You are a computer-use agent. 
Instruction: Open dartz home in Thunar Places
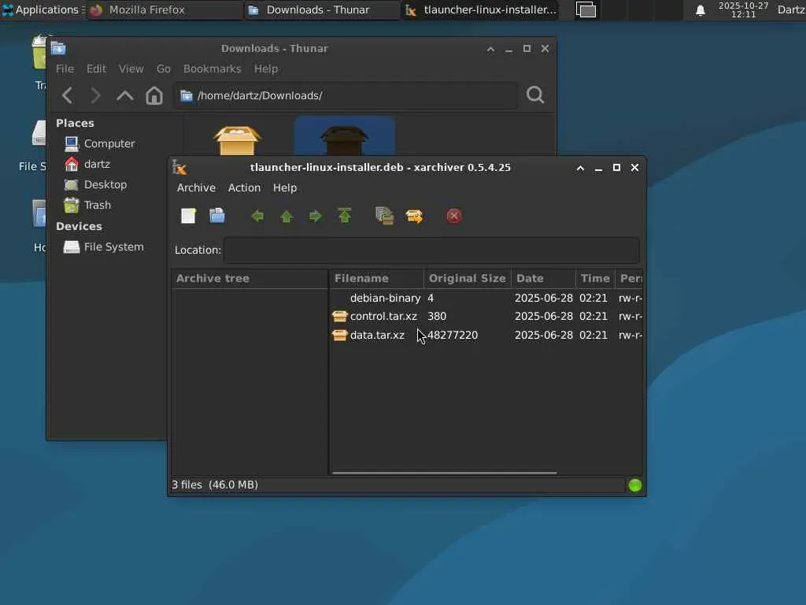click(97, 164)
